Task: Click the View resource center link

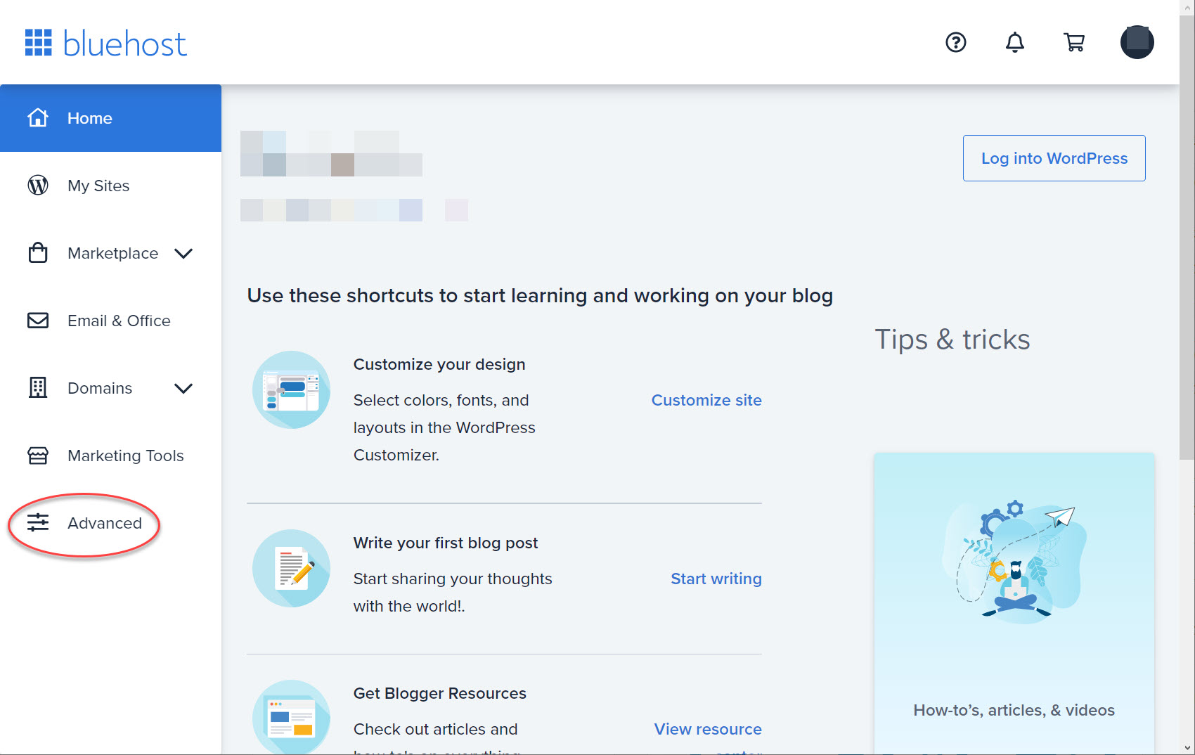Action: click(x=708, y=739)
